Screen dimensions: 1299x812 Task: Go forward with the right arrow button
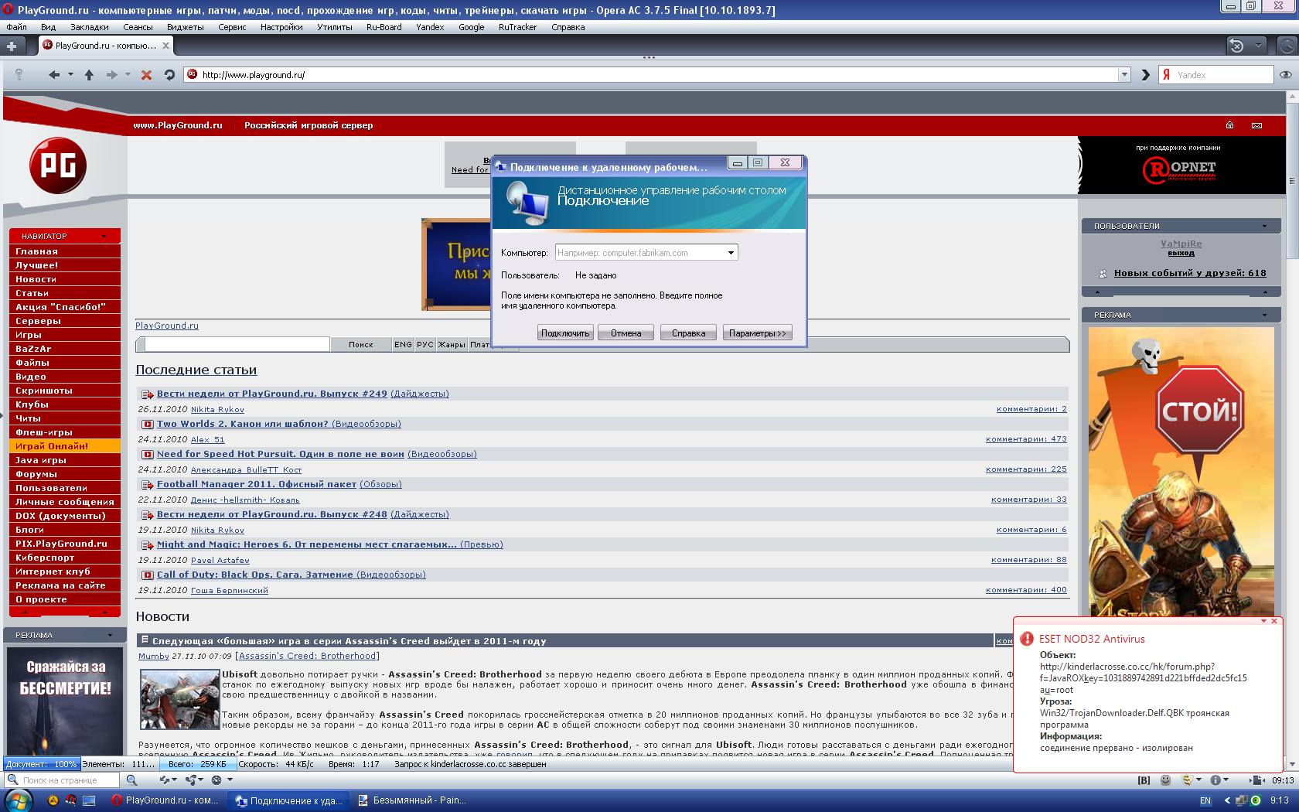pos(111,75)
